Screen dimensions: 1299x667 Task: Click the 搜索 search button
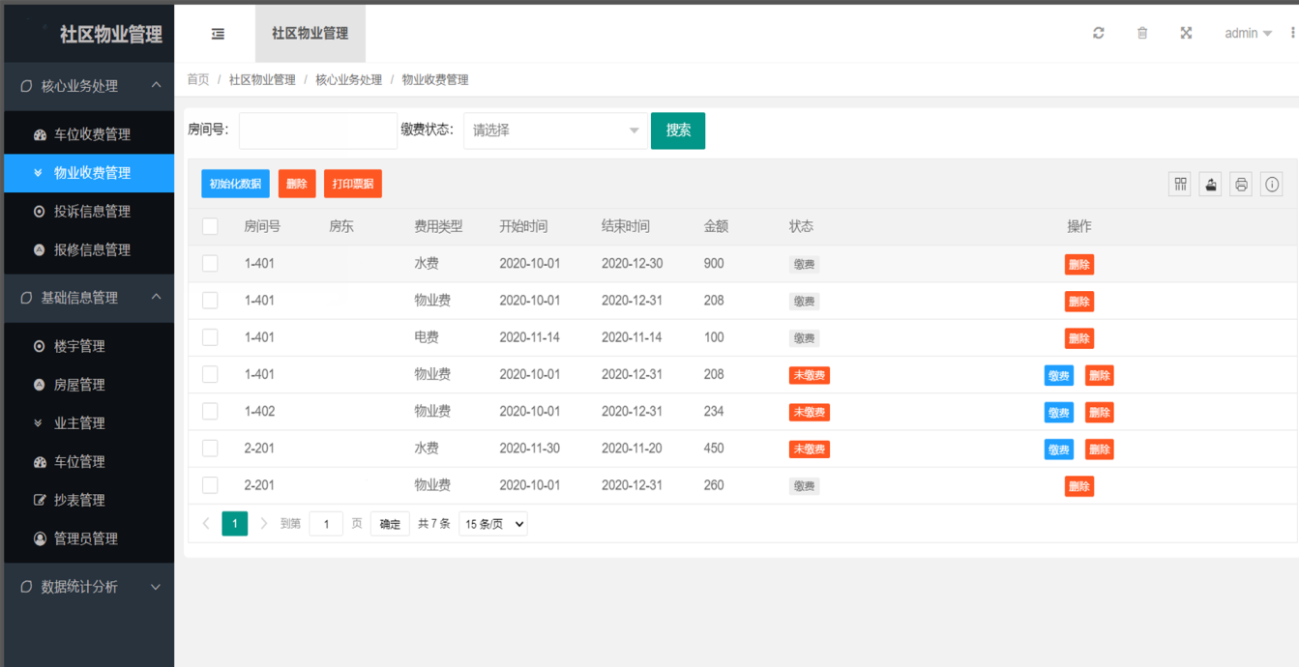point(678,130)
